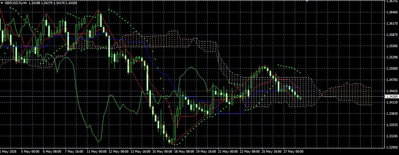Click the 1.36460 price scale label
The image size is (399, 155).
coord(392,12)
